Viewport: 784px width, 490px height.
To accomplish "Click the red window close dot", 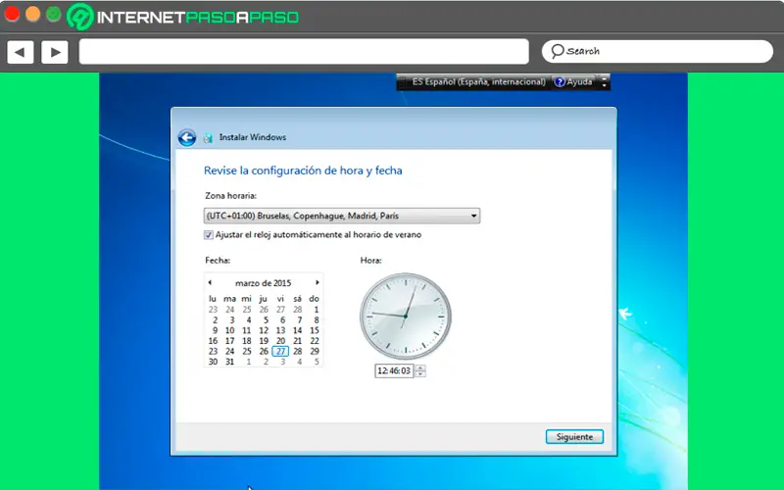I will (12, 14).
